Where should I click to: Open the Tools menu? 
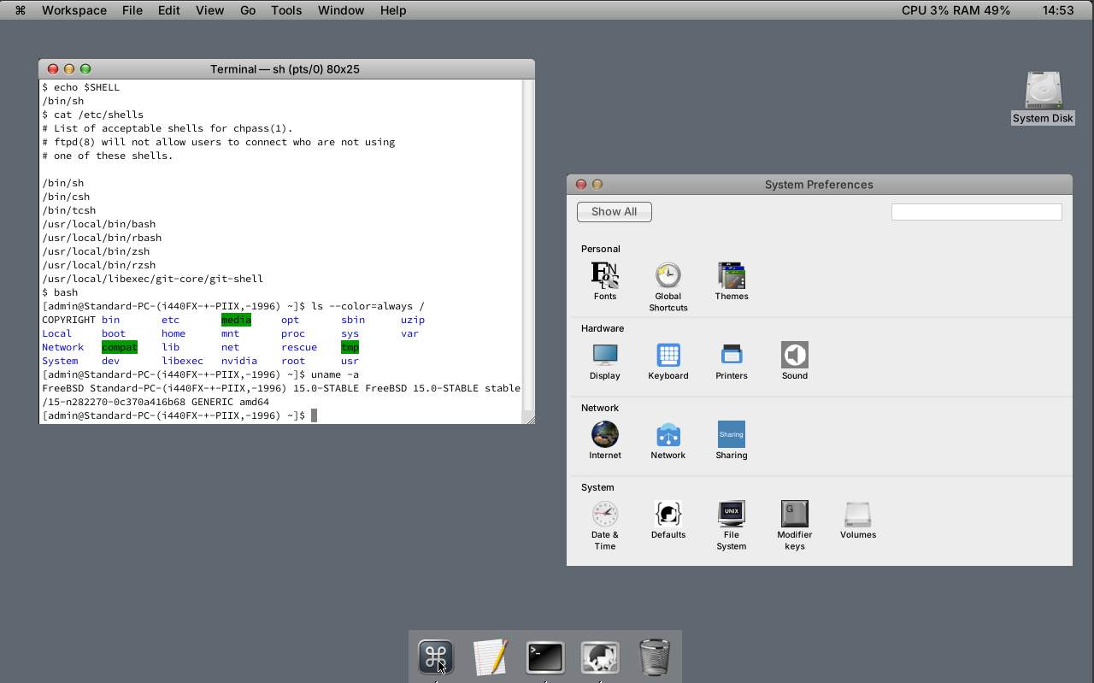286,10
